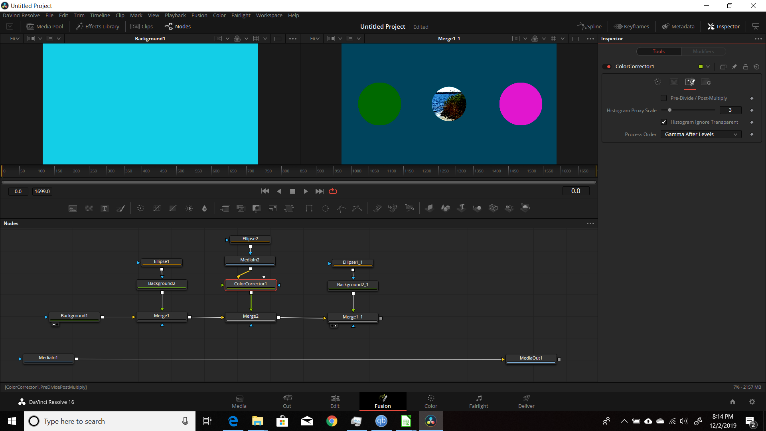Select the Paint brush tool

(x=120, y=208)
